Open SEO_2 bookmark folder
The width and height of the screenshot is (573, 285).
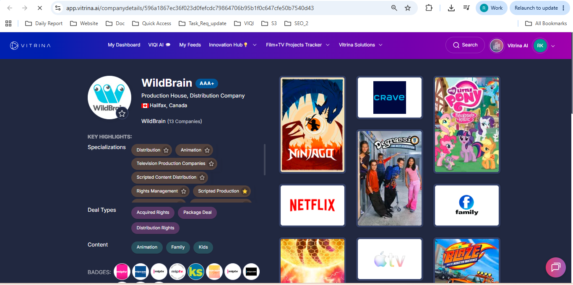pyautogui.click(x=296, y=23)
